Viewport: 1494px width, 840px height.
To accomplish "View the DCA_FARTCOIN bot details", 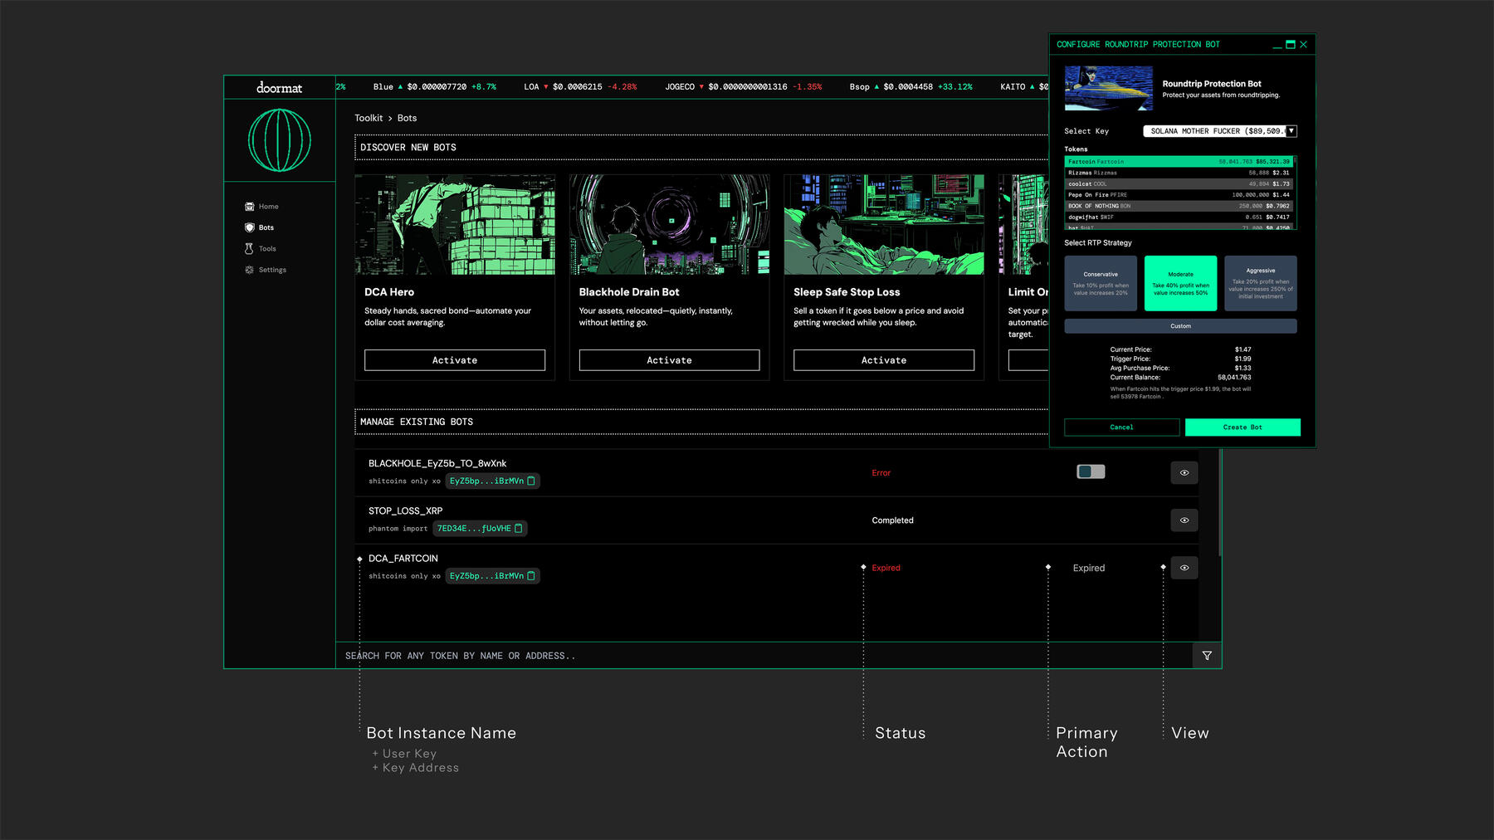I will 1184,568.
